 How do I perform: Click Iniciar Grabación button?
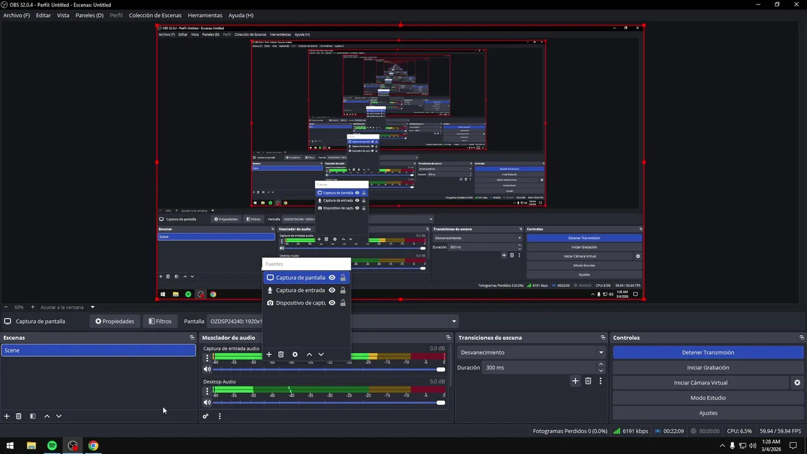708,368
